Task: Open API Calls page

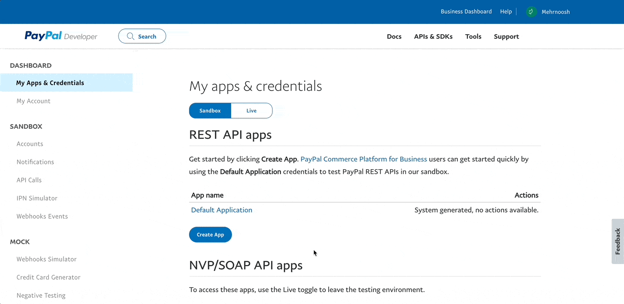Action: tap(29, 180)
